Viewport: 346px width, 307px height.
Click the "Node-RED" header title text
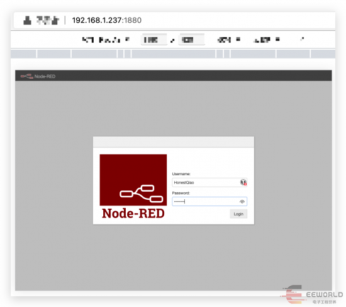point(45,76)
